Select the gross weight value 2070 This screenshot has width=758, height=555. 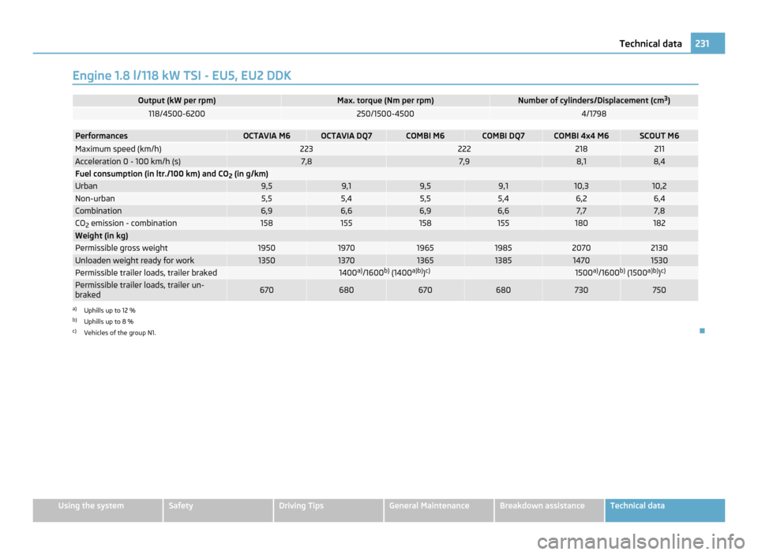click(581, 248)
